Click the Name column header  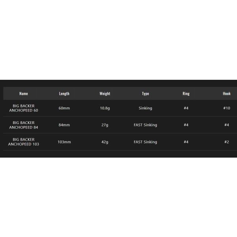pyautogui.click(x=24, y=94)
